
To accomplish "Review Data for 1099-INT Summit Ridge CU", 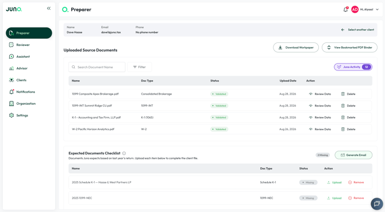I will click(320, 106).
